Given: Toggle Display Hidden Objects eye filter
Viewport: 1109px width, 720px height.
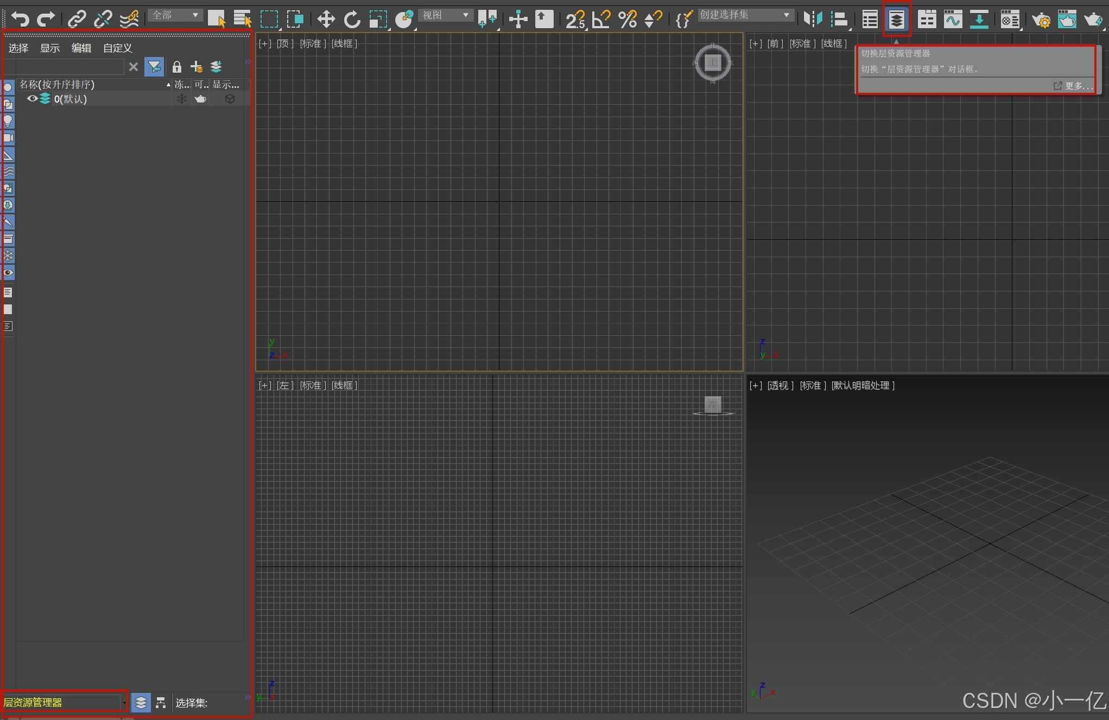Looking at the screenshot, I should [8, 272].
